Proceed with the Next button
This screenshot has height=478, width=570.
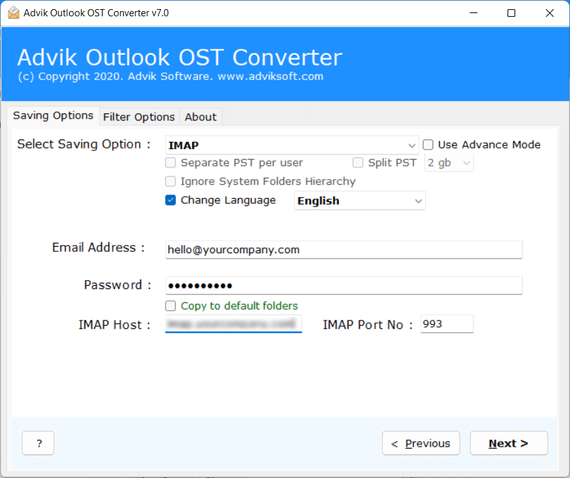[x=509, y=443]
